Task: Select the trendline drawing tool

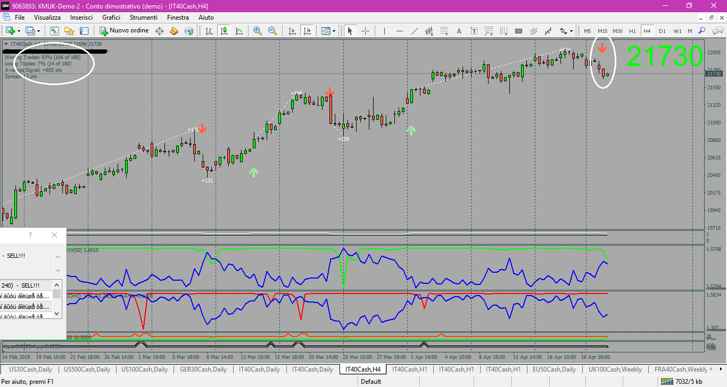Action: coord(415,31)
